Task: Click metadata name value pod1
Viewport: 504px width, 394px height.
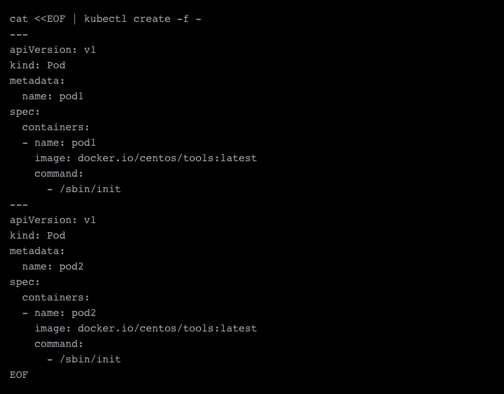Action: (x=72, y=96)
